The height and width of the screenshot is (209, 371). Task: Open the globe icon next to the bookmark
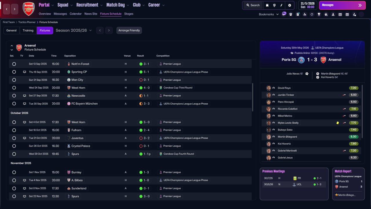(x=274, y=5)
